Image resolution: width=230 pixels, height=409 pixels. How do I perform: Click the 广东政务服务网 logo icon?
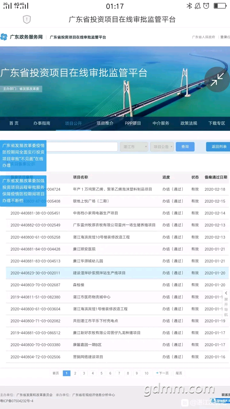point(4,37)
